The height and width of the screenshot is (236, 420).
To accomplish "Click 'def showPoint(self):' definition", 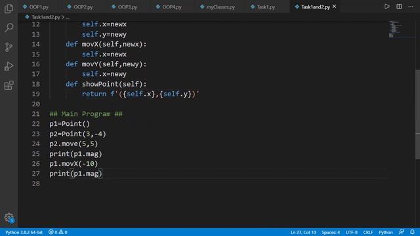I will [106, 84].
